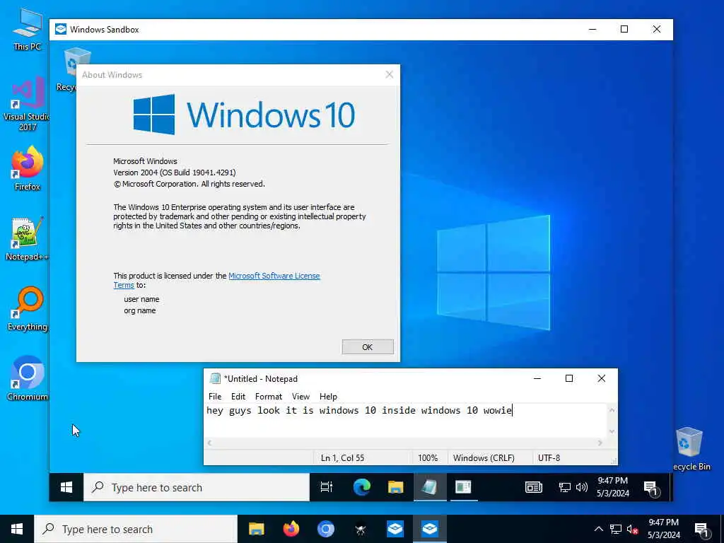Click the sandbox network tray icon
Image resolution: width=724 pixels, height=543 pixels.
(x=565, y=487)
